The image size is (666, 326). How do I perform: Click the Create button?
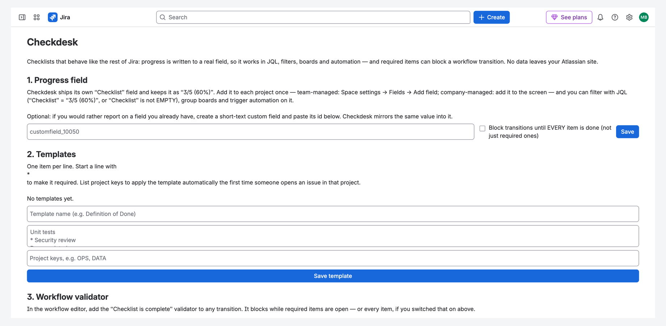[x=492, y=17]
